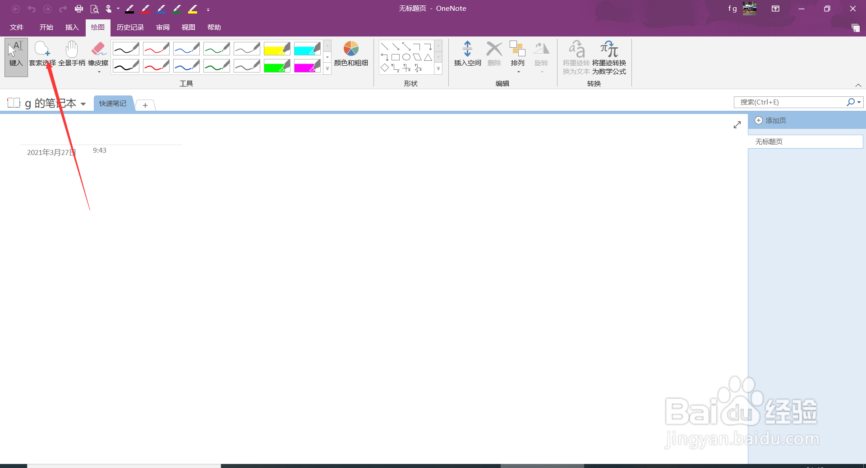The image size is (866, 468).
Task: Click the page date 2021年3月27日
Action: pyautogui.click(x=51, y=153)
